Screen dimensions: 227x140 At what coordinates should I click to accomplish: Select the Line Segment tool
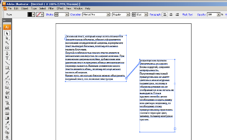(7, 63)
